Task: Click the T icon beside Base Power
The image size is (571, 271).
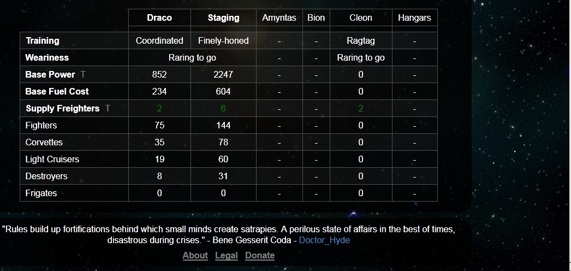Action: click(x=83, y=74)
